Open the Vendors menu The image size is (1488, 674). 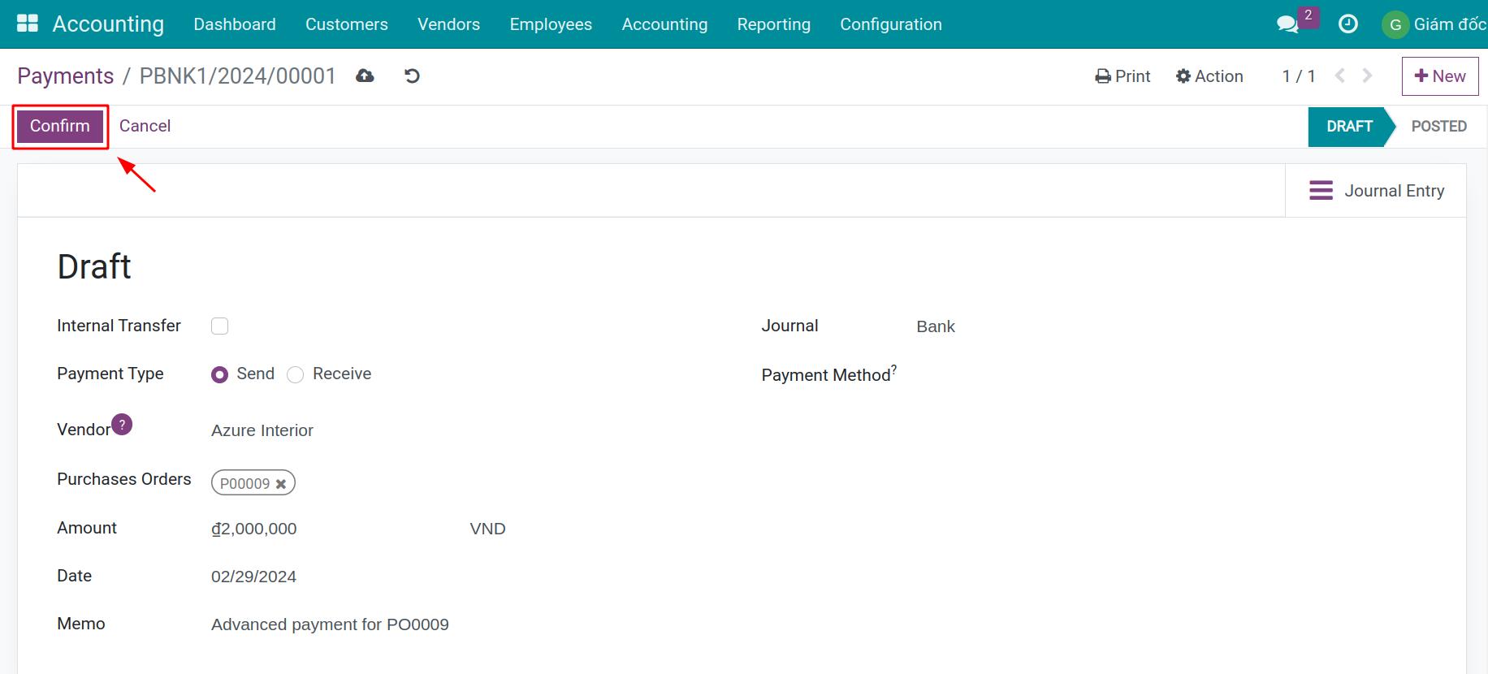pos(448,24)
